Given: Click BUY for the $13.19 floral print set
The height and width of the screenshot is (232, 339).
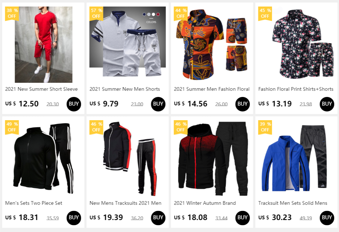Looking at the screenshot, I should [327, 104].
